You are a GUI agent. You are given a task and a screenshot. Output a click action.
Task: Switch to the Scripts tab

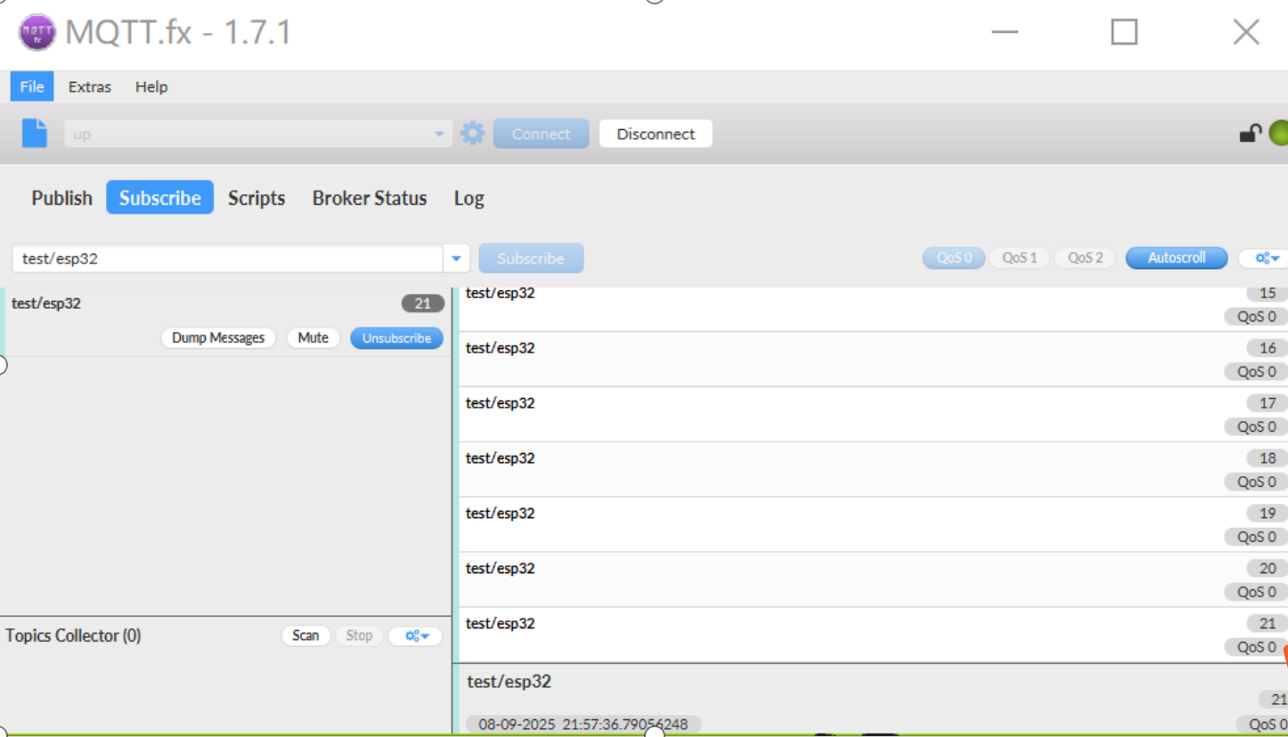(x=257, y=198)
